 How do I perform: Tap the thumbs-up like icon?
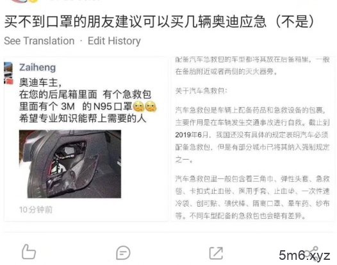tap(29, 252)
